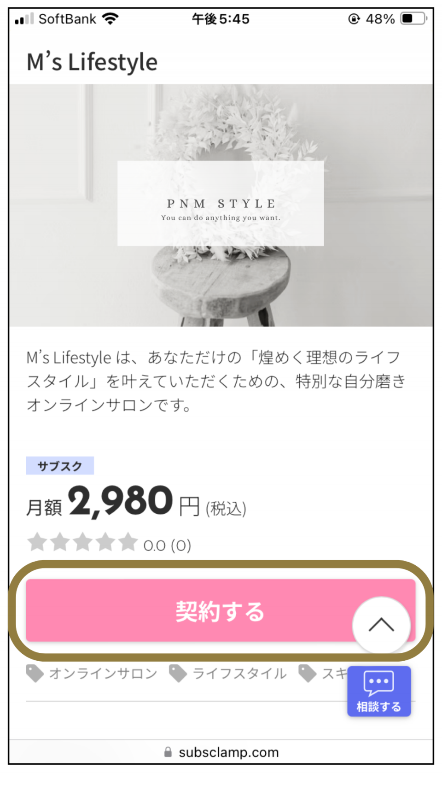Open the 相談する chat bubble

click(379, 691)
